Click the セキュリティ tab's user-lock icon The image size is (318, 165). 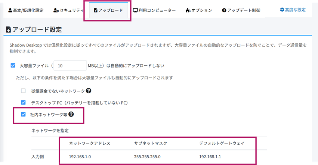click(56, 10)
